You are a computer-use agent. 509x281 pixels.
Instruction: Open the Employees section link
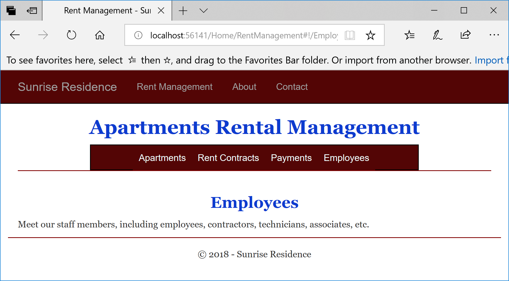point(346,158)
